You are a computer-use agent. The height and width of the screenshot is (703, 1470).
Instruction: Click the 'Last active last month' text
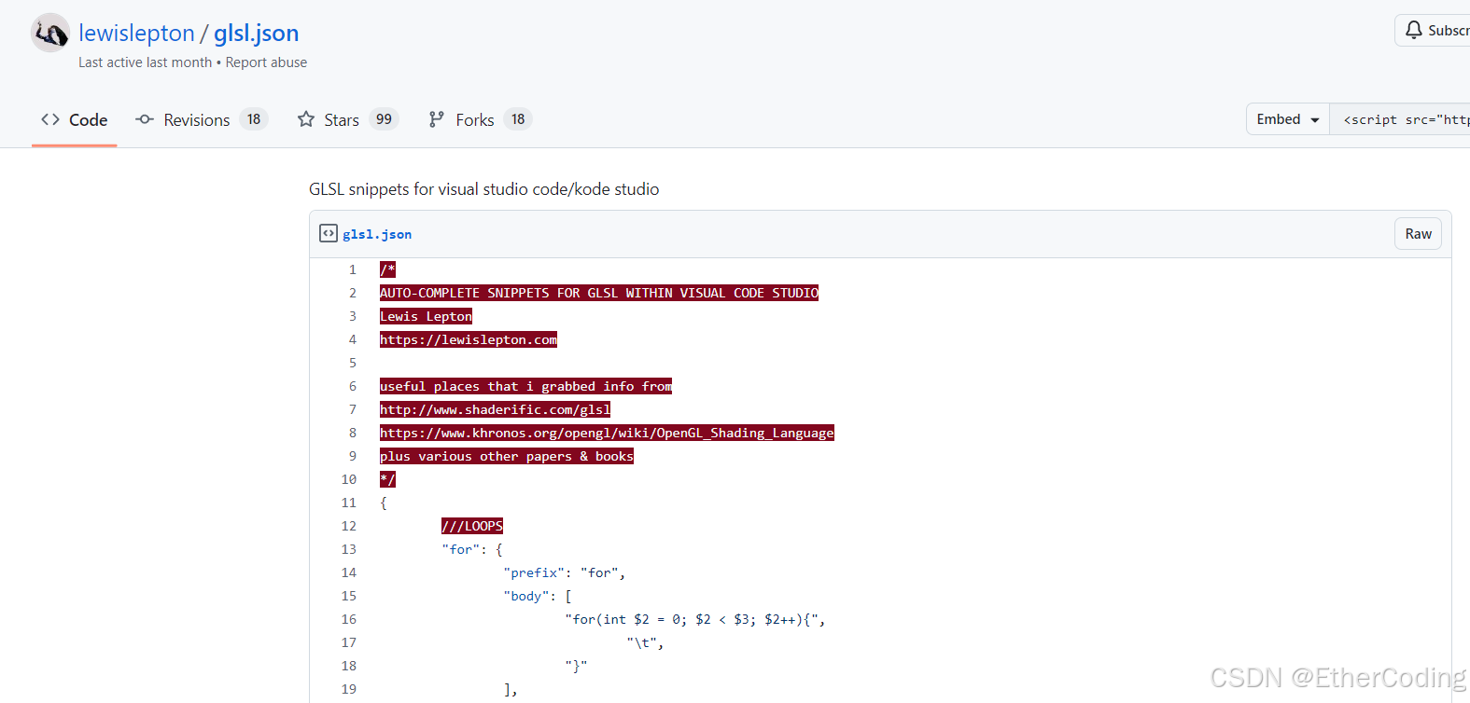click(145, 62)
